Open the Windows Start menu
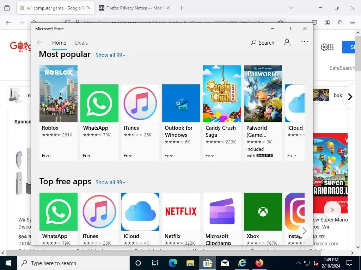The image size is (361, 270). (8, 263)
